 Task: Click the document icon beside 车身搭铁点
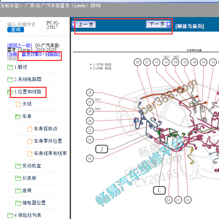coord(30,129)
